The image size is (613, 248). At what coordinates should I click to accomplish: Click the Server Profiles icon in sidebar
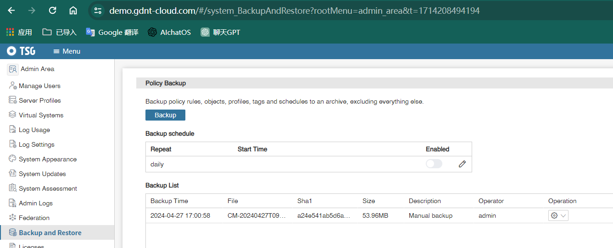tap(12, 100)
